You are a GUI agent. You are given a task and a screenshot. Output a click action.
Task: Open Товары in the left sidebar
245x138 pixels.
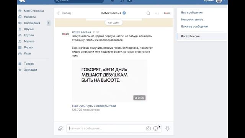tap(29, 64)
